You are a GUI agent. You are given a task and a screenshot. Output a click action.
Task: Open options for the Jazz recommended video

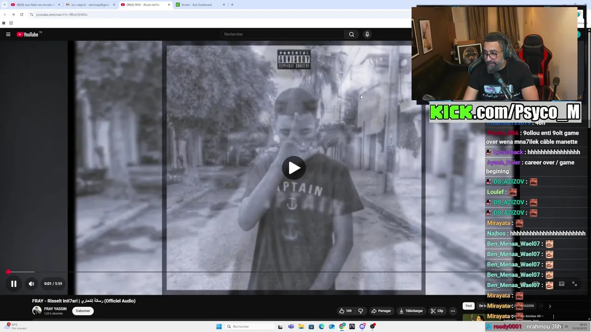coord(553,317)
